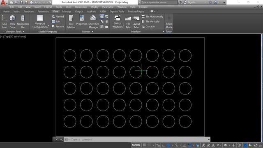Open the annotation scale 1:1 dropdown

(x=219, y=145)
